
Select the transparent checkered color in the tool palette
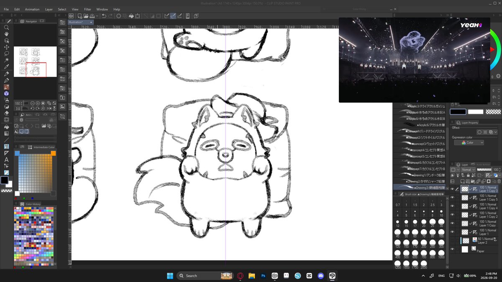(6, 191)
